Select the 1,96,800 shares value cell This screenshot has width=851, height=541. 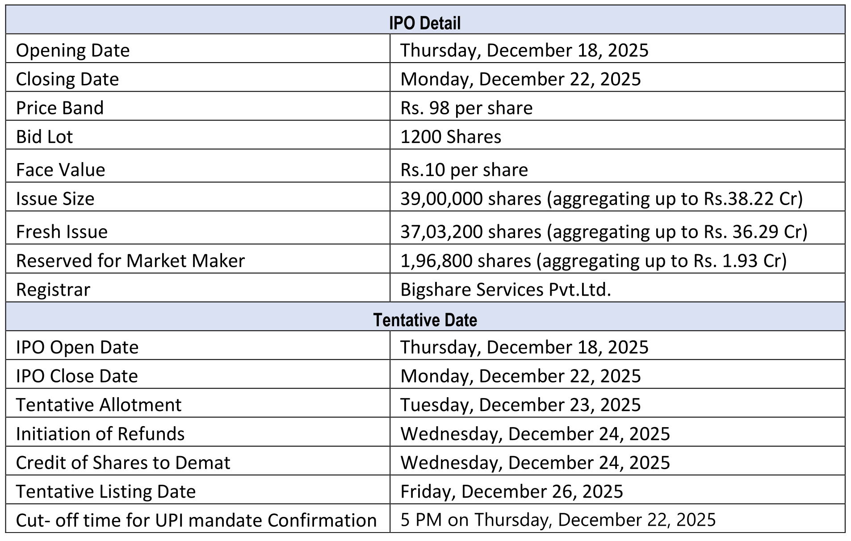(x=593, y=261)
